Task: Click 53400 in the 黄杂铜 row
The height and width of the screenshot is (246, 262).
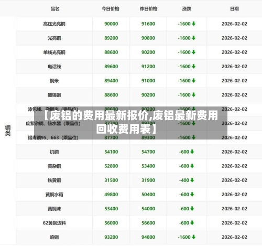Action: tap(148, 166)
